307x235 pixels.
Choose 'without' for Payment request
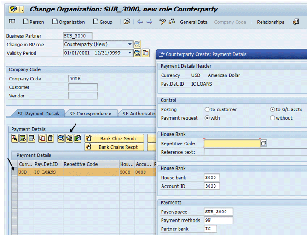(272, 118)
